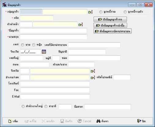Open the อำเภอ/เขต lookup icon
The width and height of the screenshot is (155, 127).
(93, 78)
